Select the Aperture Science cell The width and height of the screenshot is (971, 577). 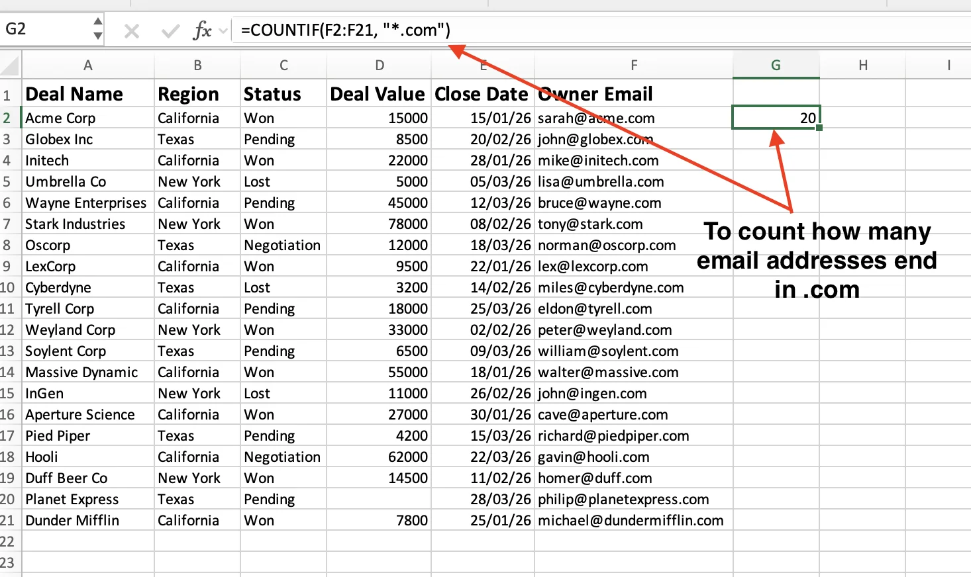point(88,414)
